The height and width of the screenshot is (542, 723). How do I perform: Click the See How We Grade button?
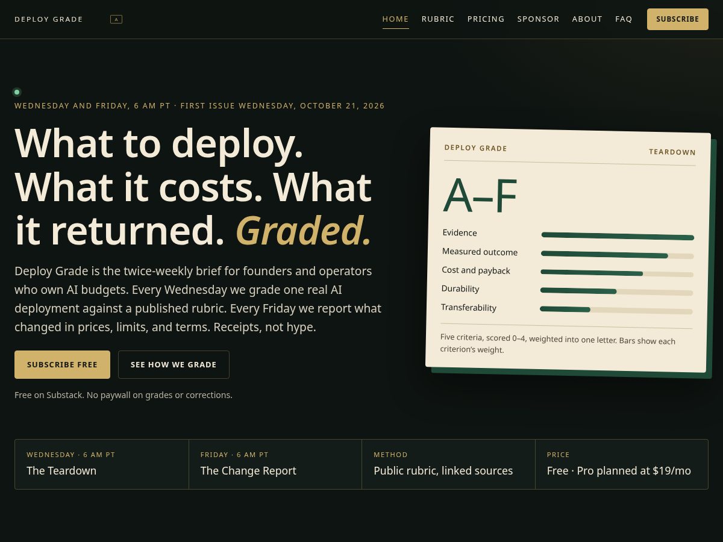tap(174, 364)
